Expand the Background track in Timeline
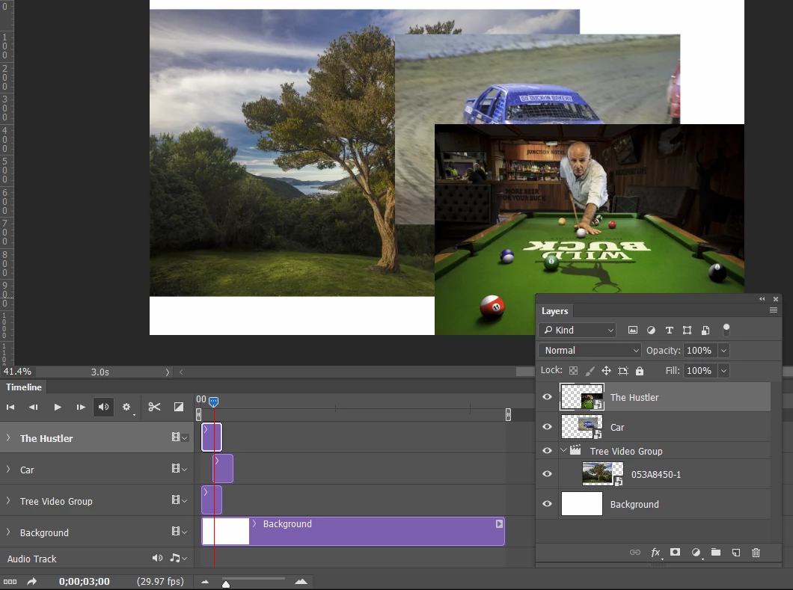793x590 pixels. click(x=8, y=532)
